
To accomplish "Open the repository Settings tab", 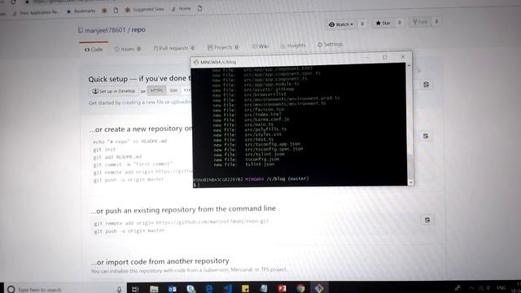I will coord(330,44).
